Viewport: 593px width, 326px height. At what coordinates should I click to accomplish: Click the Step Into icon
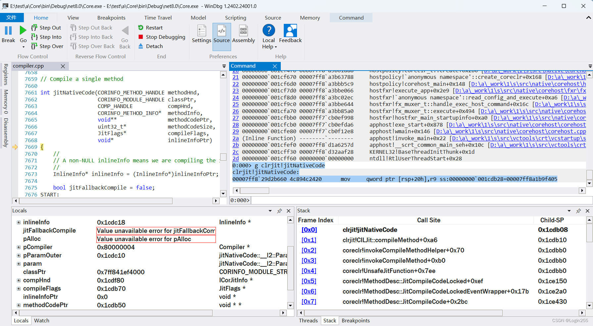(34, 37)
